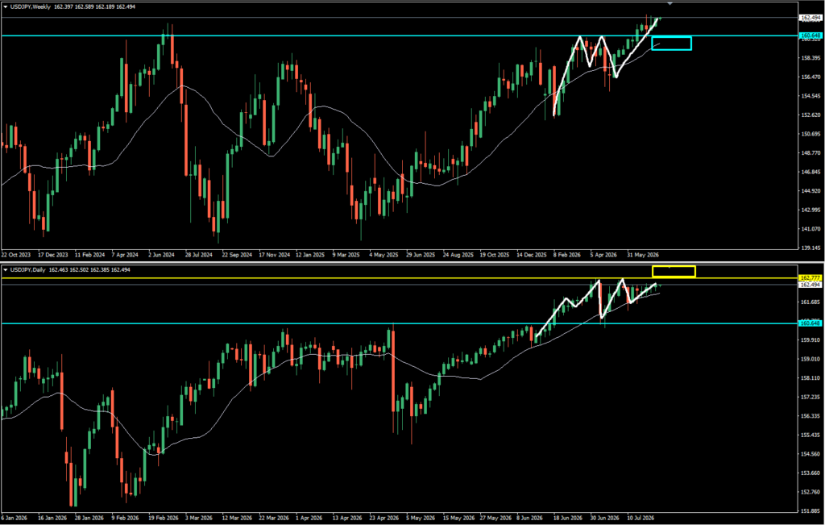
Task: Click the 12 Jan 2025 date label
Action: 312,254
